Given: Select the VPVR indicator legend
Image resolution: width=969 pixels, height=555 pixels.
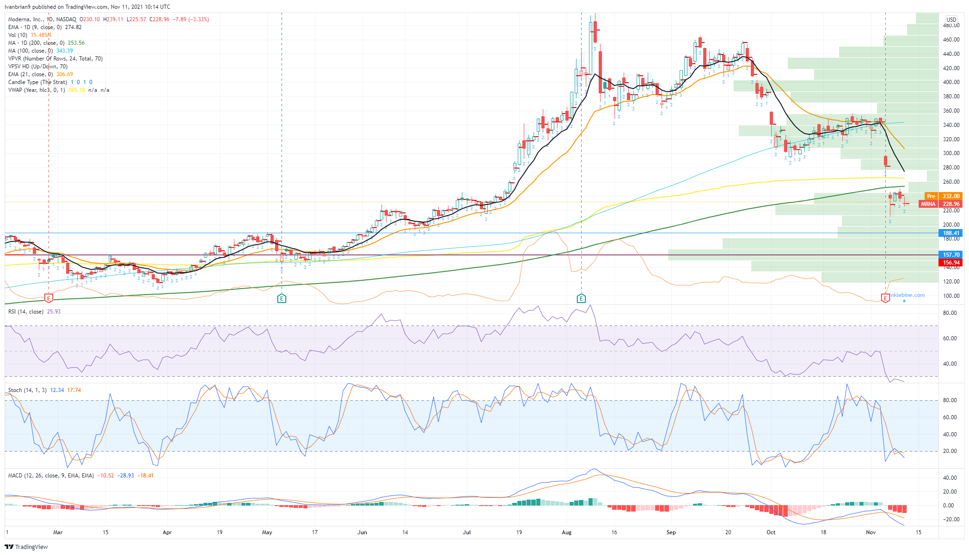Looking at the screenshot, I should click(55, 59).
